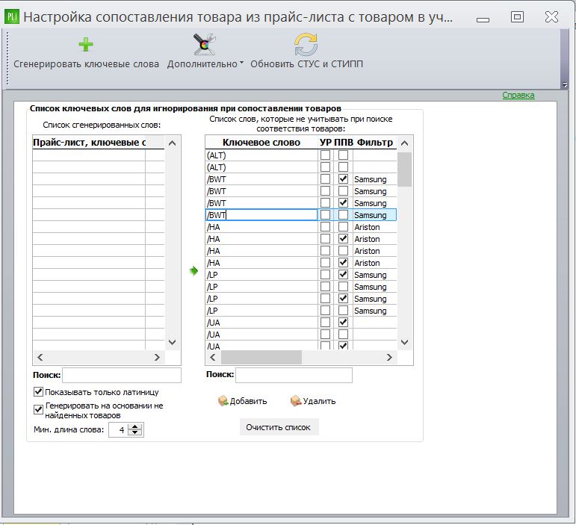Click Сгенерировать ключевые слова label
This screenshot has height=525, width=576.
[x=87, y=64]
